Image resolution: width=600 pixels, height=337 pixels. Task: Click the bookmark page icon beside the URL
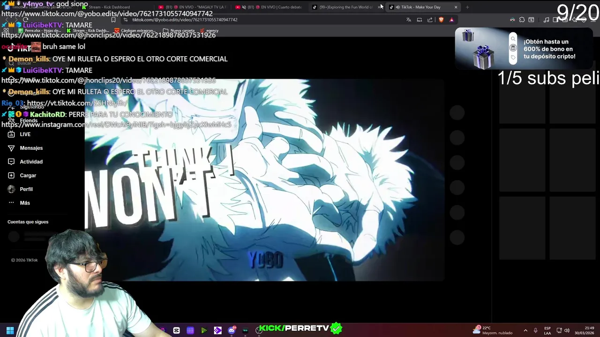pyautogui.click(x=113, y=20)
